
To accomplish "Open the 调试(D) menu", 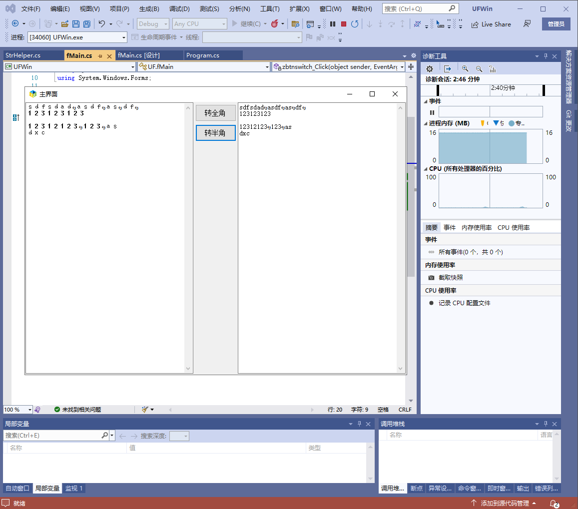I will point(179,9).
